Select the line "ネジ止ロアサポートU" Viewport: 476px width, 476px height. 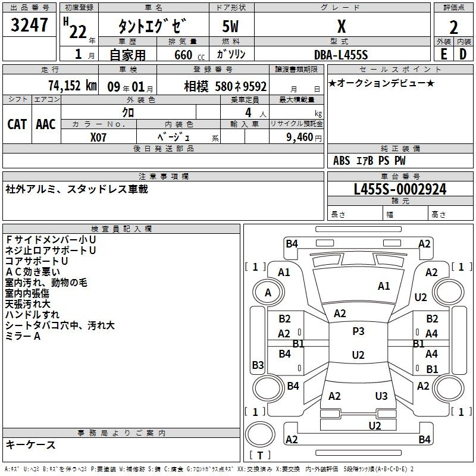coord(51,250)
